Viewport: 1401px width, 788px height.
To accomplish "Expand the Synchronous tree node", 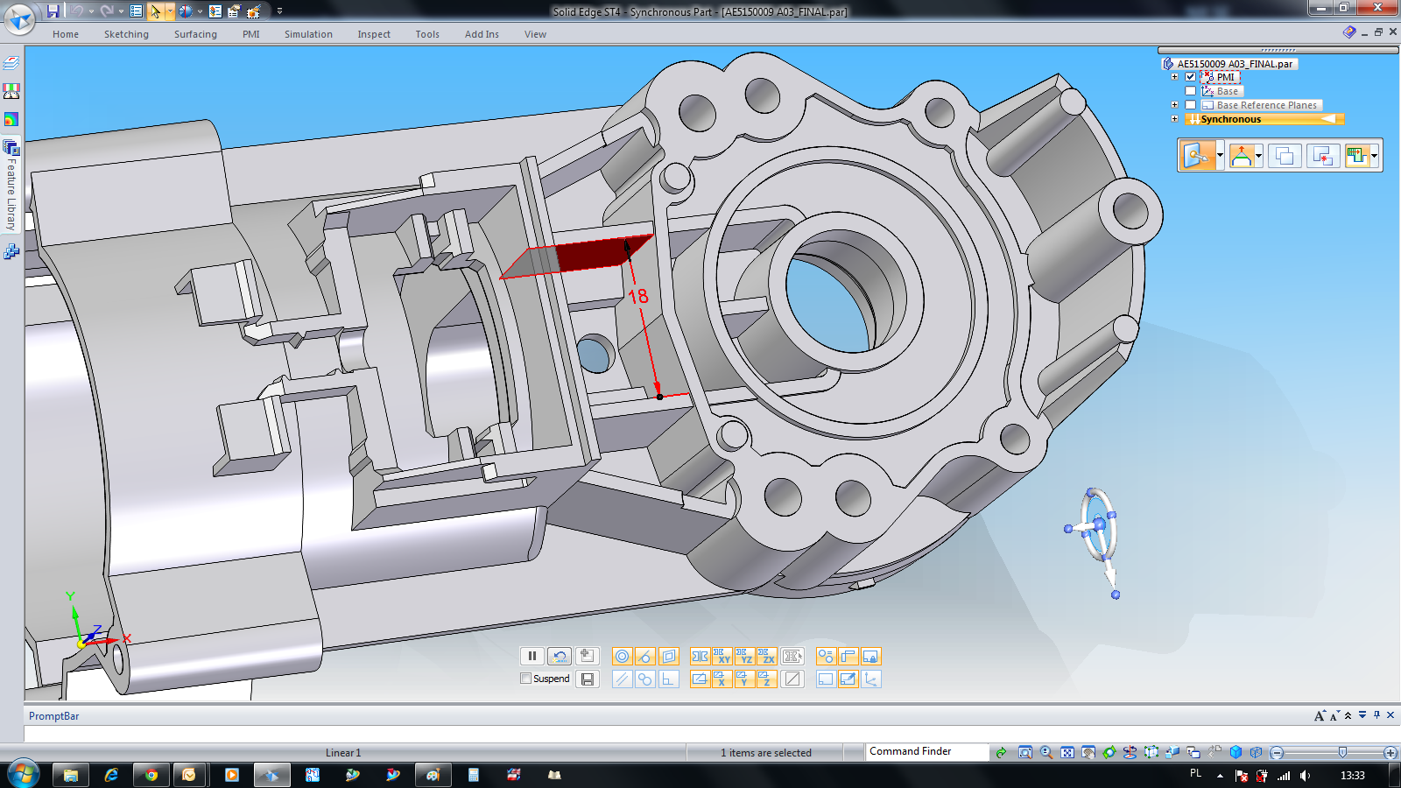I will tap(1175, 119).
